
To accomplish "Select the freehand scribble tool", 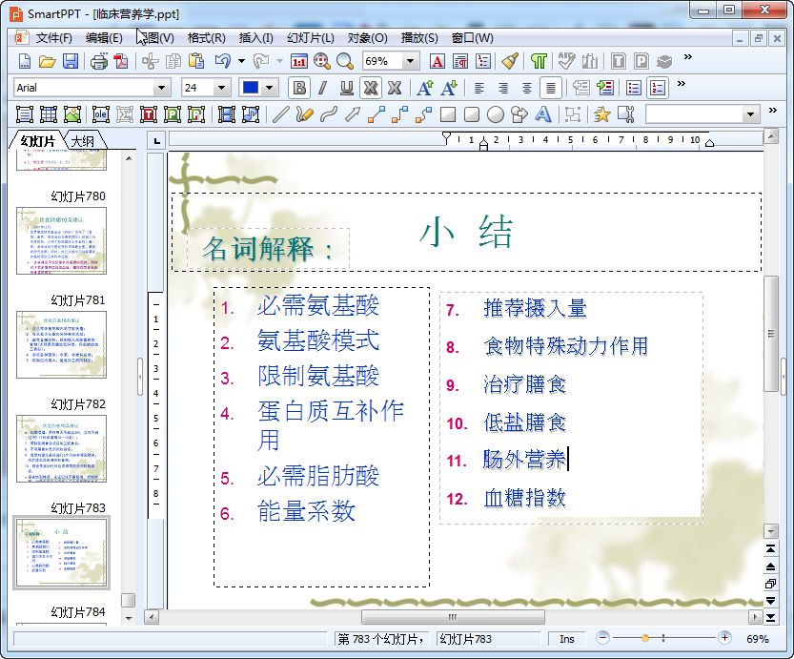I will tap(304, 114).
